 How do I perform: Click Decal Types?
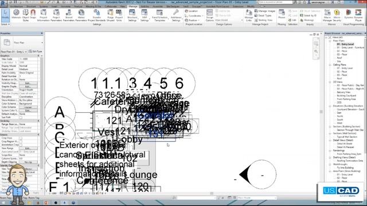(263, 15)
